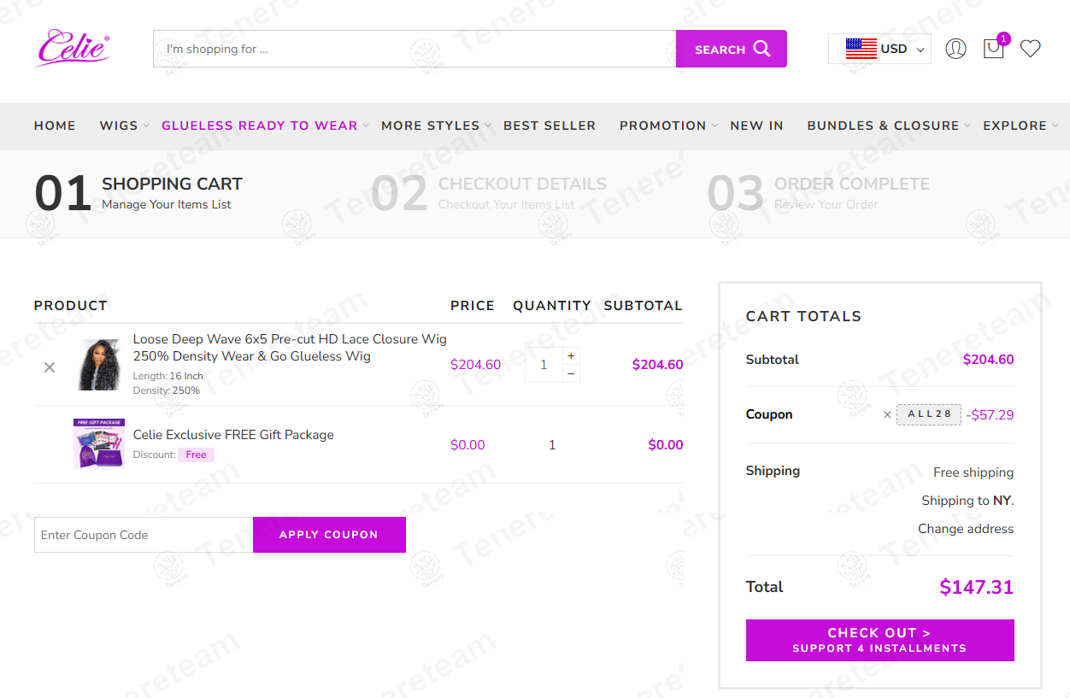Image resolution: width=1070 pixels, height=698 pixels.
Task: Increase wig quantity with plus button
Action: (571, 355)
